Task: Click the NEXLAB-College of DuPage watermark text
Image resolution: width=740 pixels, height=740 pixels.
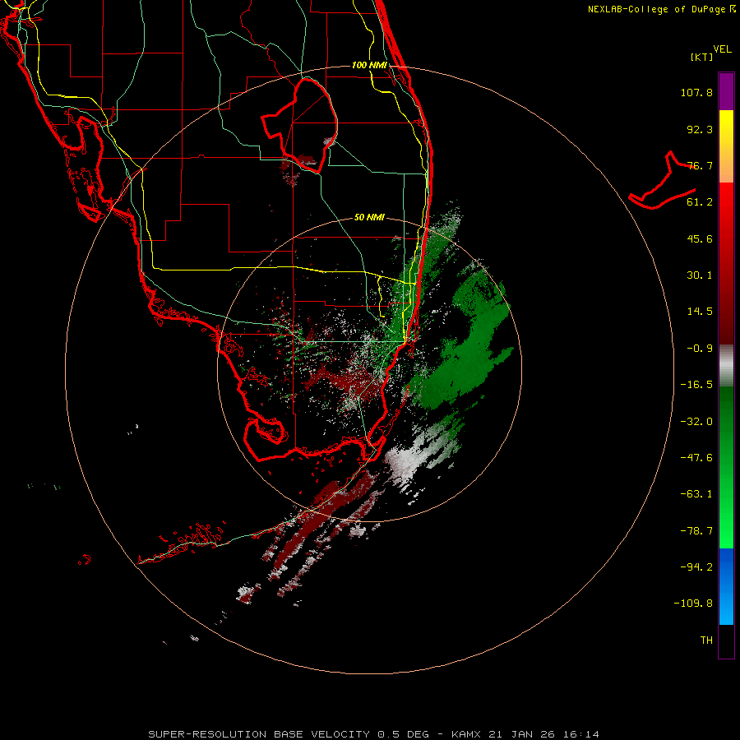Action: [661, 9]
